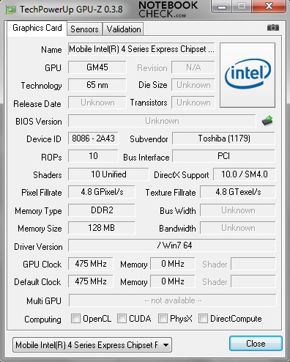This screenshot has height=362, width=290.
Task: Click the Die Size field showing Unknown
Action: 193,85
